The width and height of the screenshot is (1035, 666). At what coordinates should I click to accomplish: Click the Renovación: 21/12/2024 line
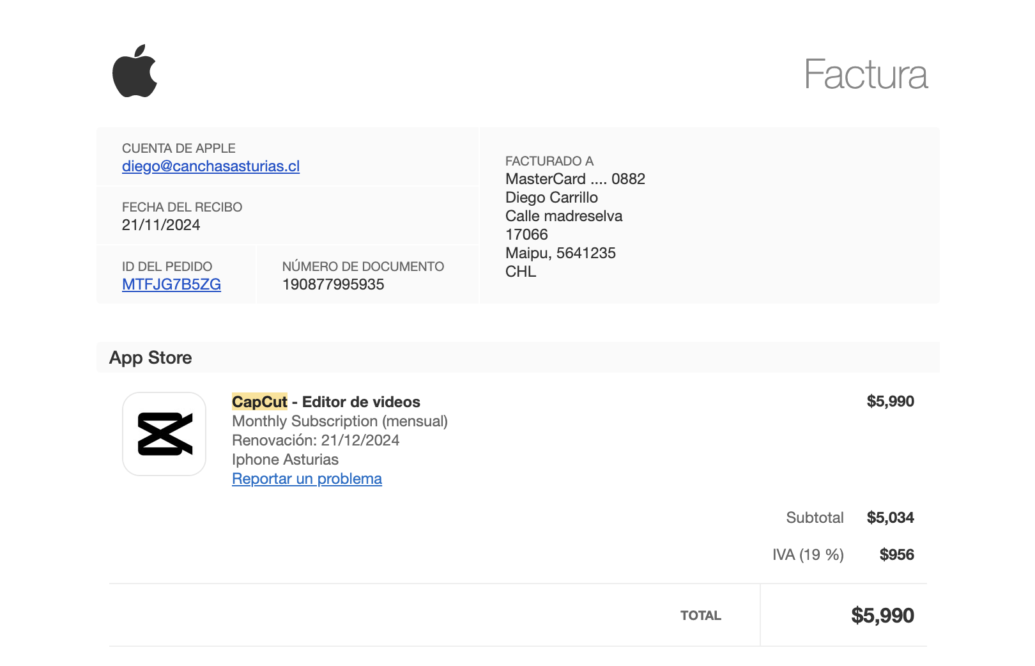click(x=316, y=440)
